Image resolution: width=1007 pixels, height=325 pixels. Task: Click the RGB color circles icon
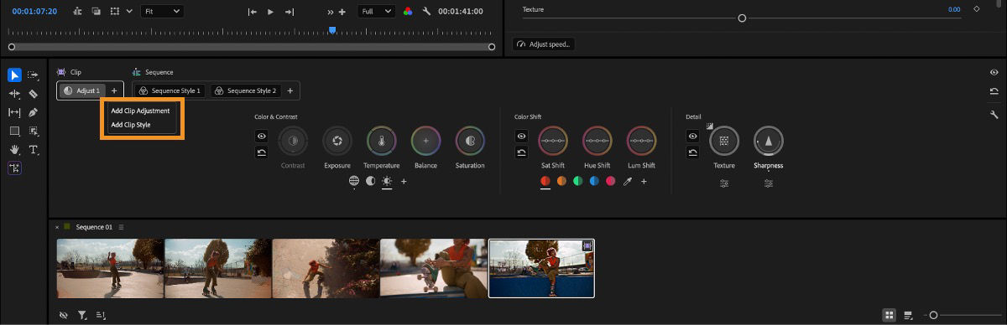tap(408, 12)
